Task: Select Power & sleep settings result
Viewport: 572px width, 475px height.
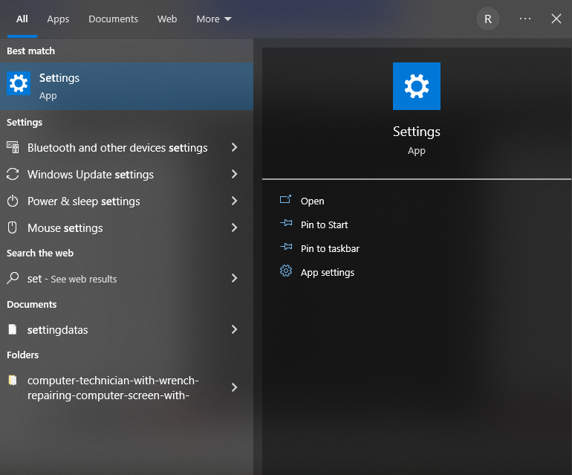Action: click(x=126, y=201)
